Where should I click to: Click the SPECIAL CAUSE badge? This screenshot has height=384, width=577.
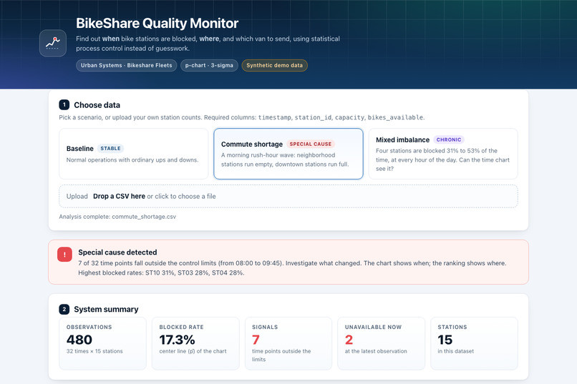point(311,144)
